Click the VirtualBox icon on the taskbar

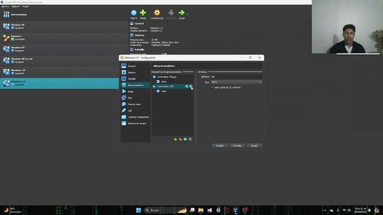click(235, 210)
